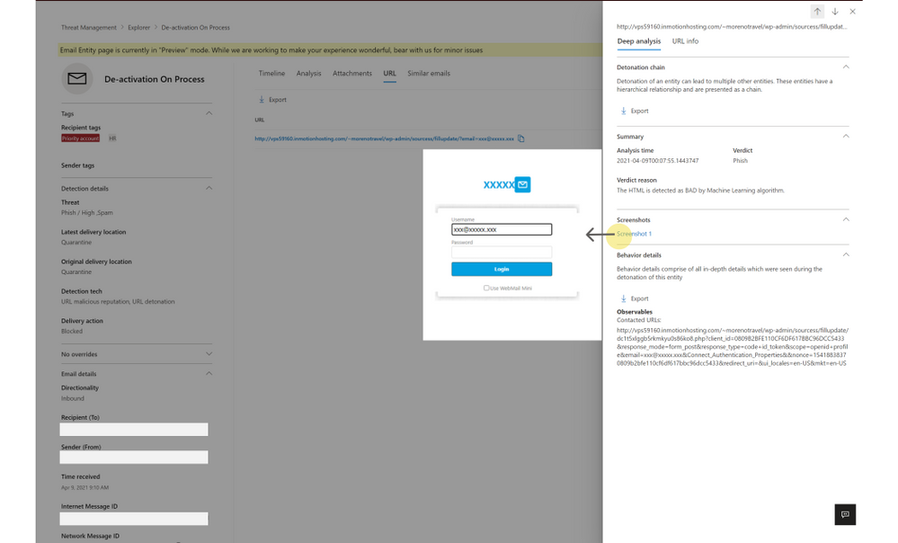Export the URL list in main pane
The image size is (898, 543).
pos(272,100)
